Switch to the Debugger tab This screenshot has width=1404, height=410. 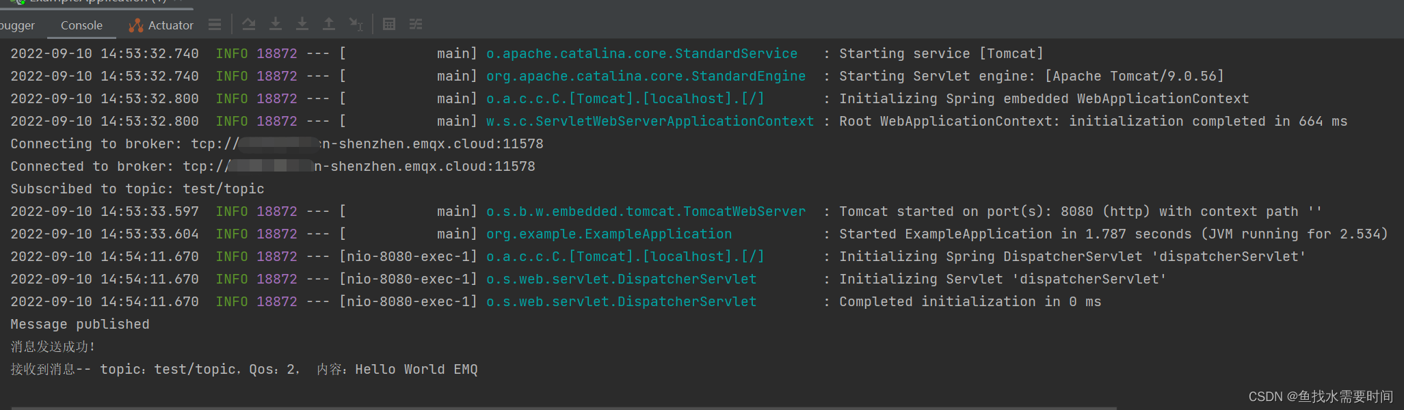point(17,25)
